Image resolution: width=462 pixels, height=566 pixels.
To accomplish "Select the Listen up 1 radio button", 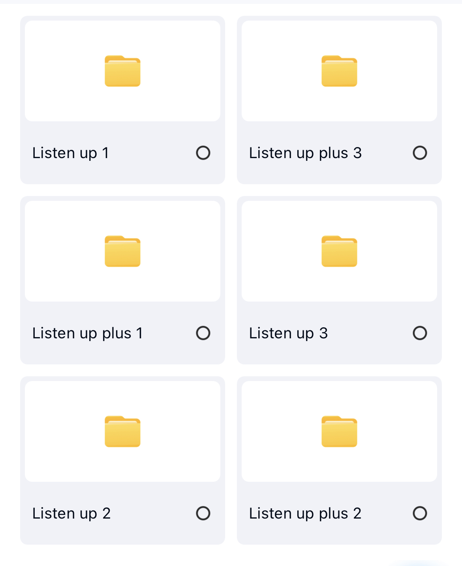I will [203, 153].
